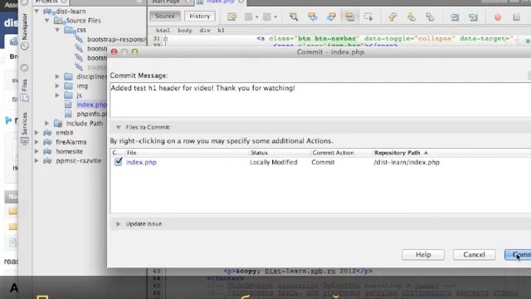This screenshot has width=531, height=299.
Task: Click the Find Selection magnifier icon
Action: 294,17
